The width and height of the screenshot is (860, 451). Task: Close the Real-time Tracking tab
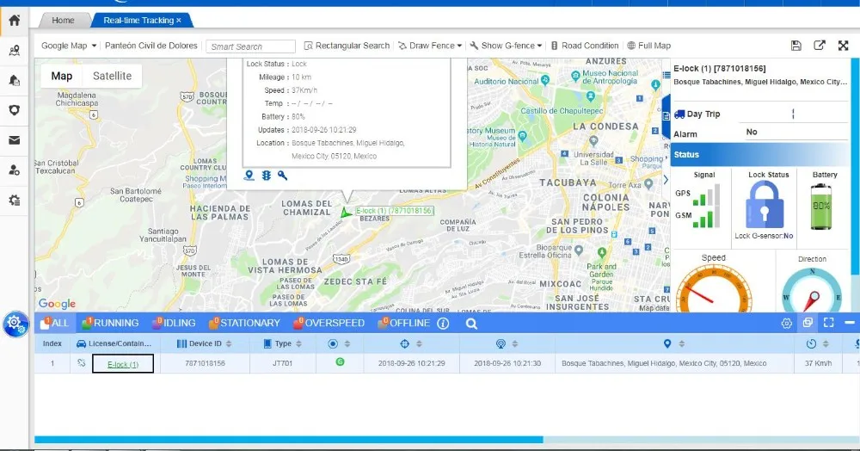point(179,21)
